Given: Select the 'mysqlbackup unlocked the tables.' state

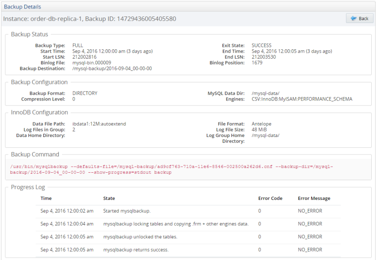Looking at the screenshot, I should tap(140, 237).
